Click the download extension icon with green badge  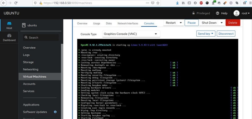(214, 3)
